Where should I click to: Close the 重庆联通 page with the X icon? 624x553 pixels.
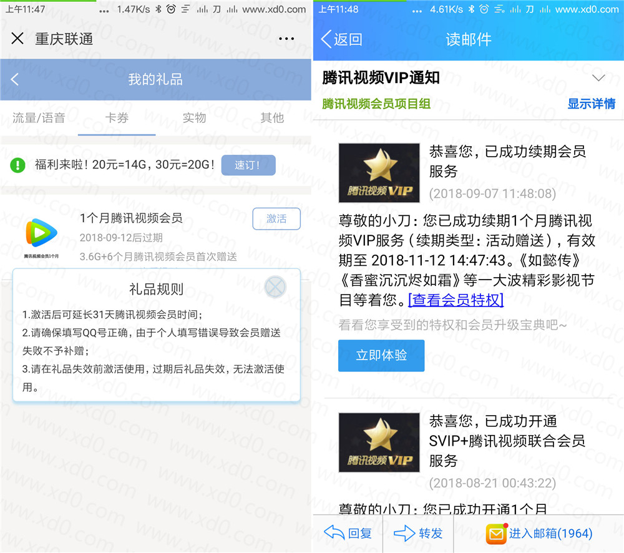[x=17, y=39]
